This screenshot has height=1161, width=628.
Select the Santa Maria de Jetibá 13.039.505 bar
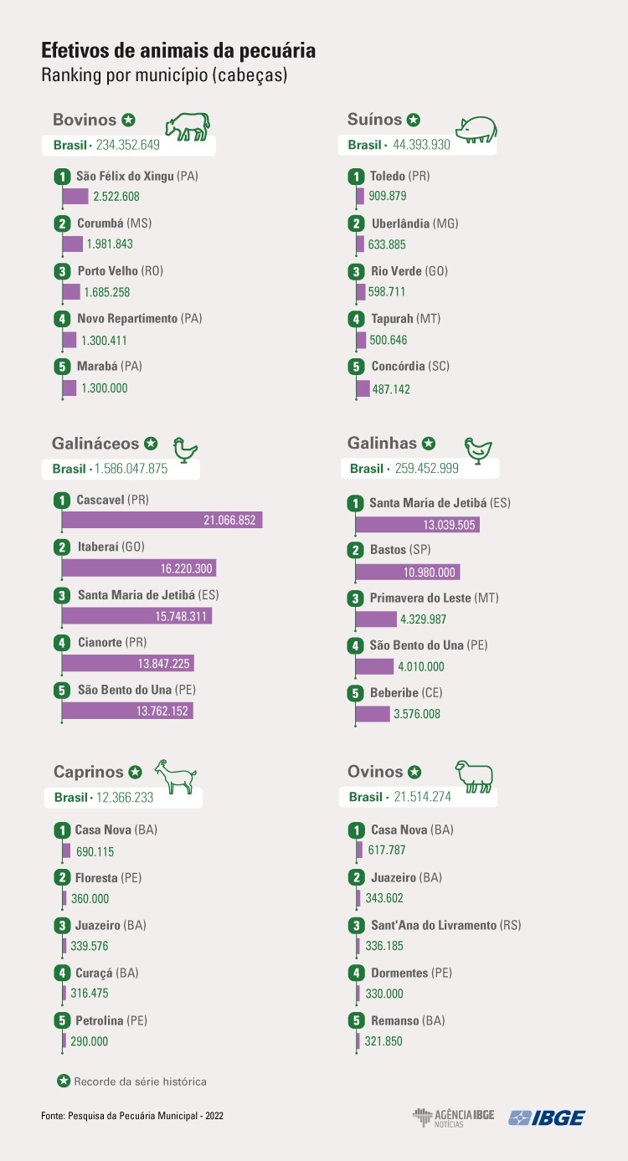pos(417,525)
